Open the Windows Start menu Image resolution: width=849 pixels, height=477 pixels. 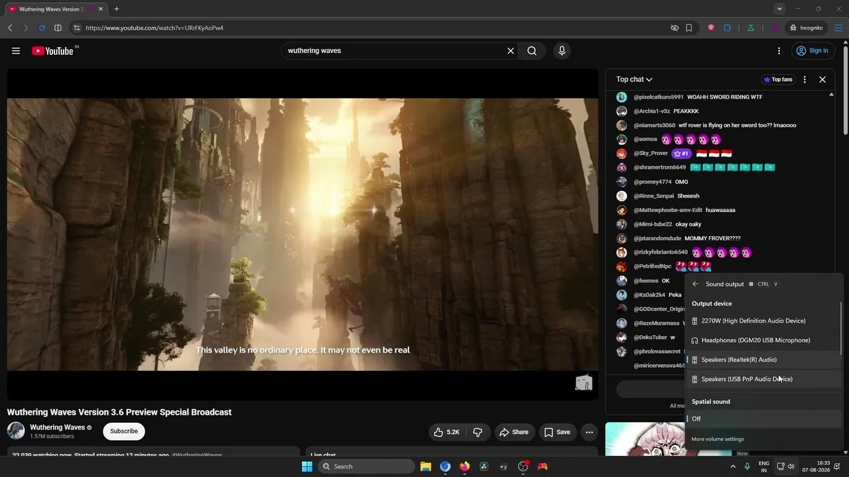[307, 466]
